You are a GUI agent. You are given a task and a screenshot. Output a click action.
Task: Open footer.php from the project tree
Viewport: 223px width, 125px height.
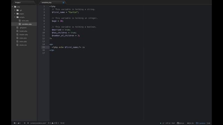click(x=23, y=31)
